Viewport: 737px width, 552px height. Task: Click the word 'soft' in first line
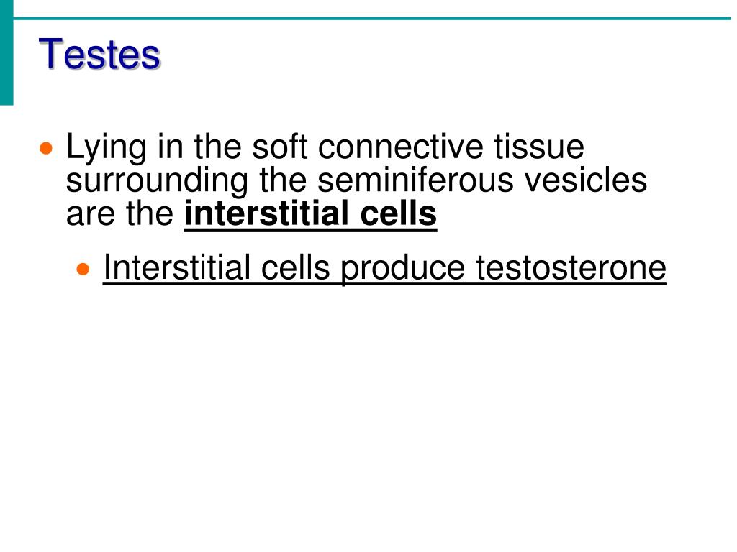(x=280, y=147)
